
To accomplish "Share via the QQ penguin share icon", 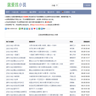I will 22,29.
